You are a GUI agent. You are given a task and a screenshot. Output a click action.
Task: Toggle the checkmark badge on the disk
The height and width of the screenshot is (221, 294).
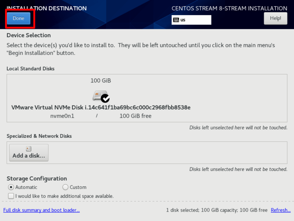pos(105,98)
